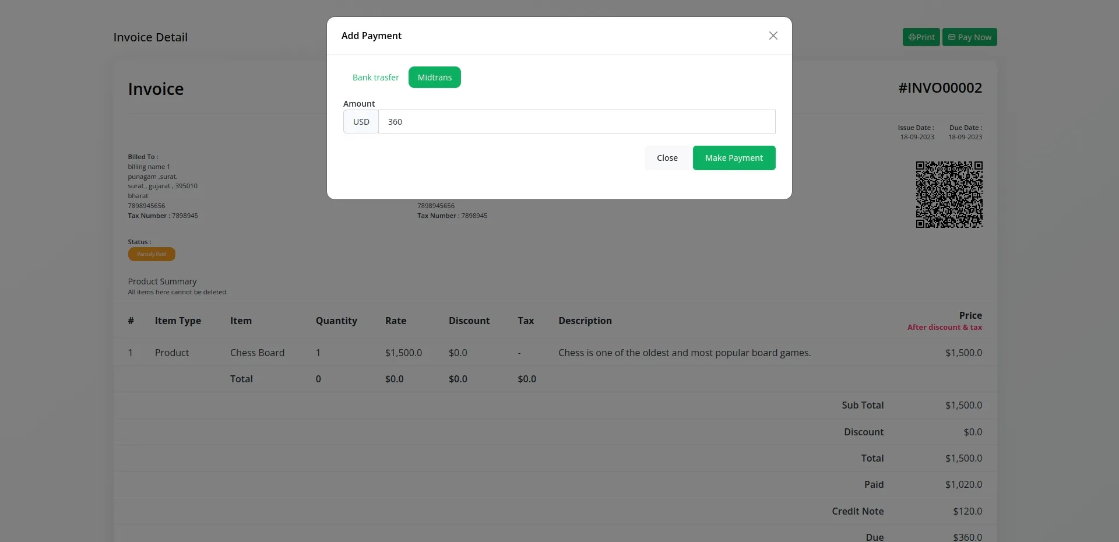Click the Amount input field showing 360
The image size is (1119, 542).
[x=576, y=122]
